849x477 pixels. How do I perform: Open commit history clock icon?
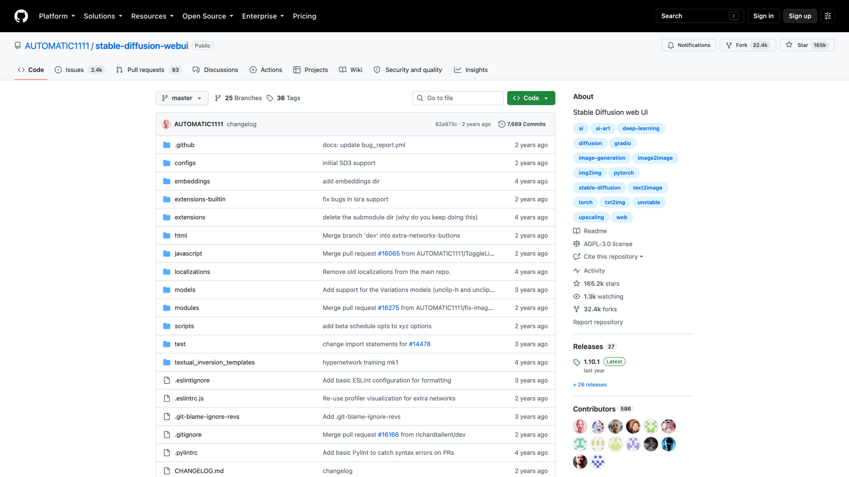click(x=501, y=124)
